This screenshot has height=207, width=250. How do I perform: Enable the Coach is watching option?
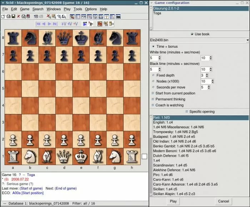pyautogui.click(x=153, y=105)
